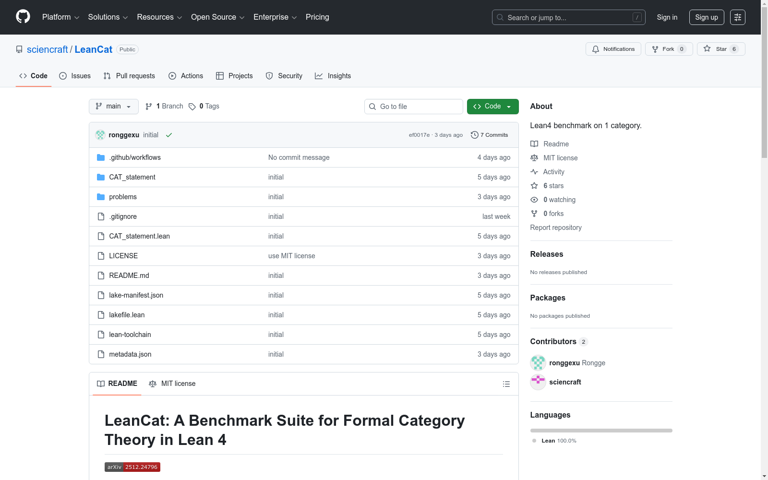This screenshot has height=480, width=768.
Task: Open the Contributors heading link
Action: [x=559, y=341]
